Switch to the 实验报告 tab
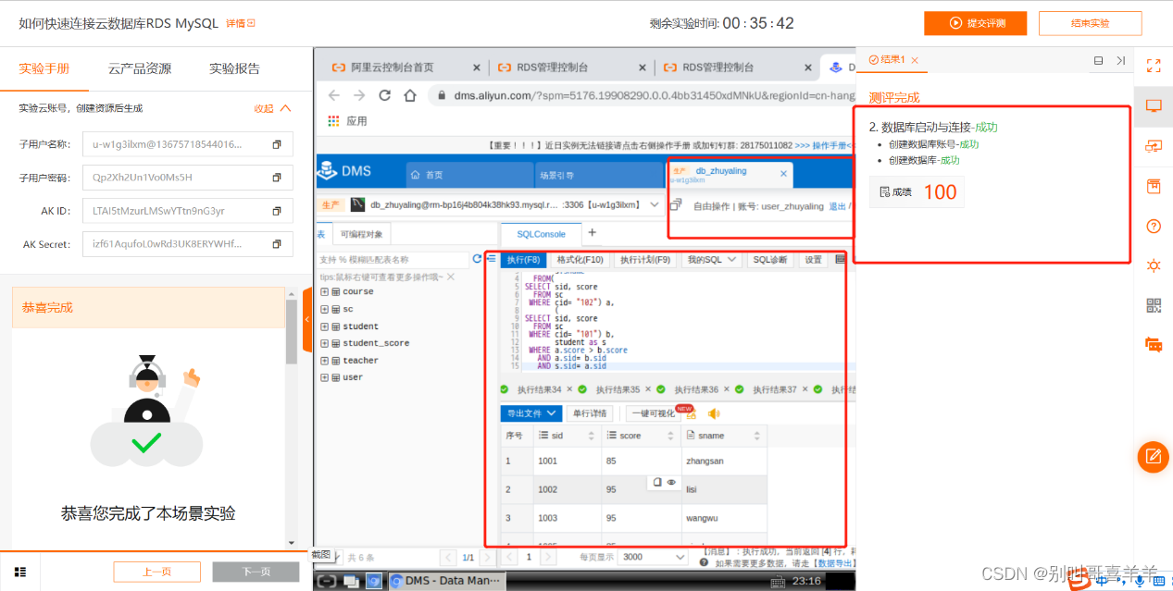This screenshot has height=591, width=1173. coord(234,68)
